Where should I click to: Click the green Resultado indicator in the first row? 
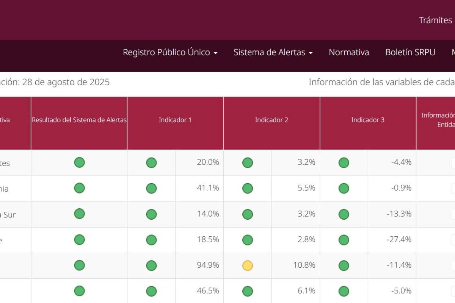click(x=79, y=162)
